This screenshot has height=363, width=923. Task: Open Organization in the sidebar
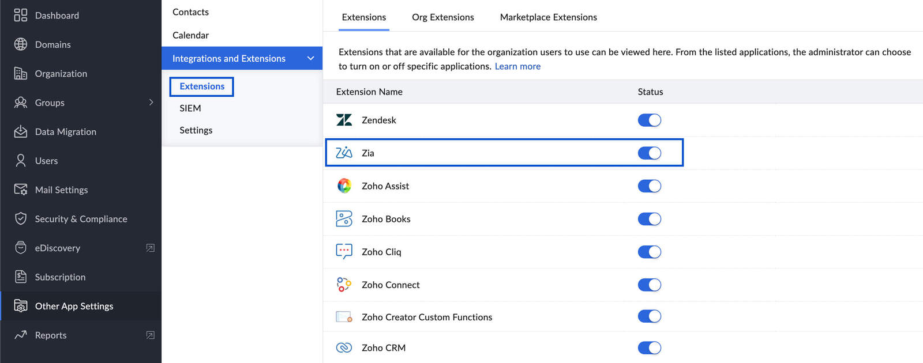(61, 73)
